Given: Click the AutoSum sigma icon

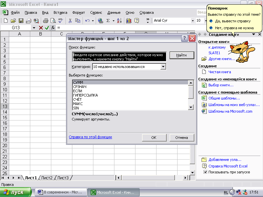Looking at the screenshot, I should tap(108, 20).
